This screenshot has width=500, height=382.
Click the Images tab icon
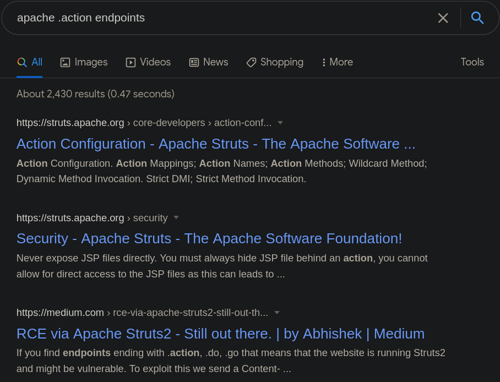[x=65, y=63]
